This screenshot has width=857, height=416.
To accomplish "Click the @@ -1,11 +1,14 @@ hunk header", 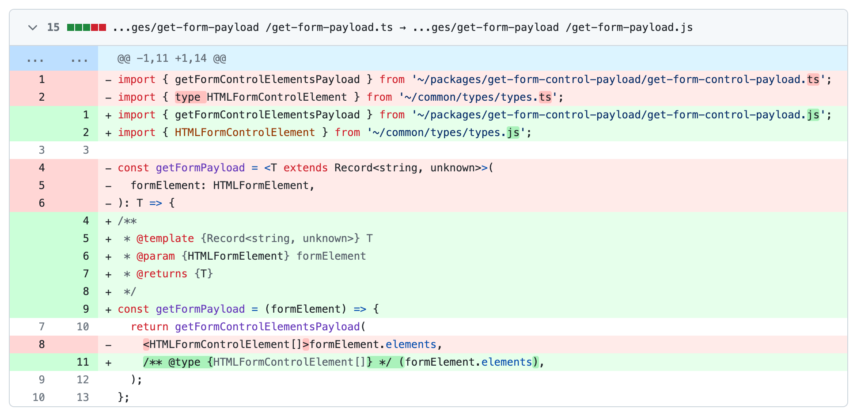I will (x=171, y=58).
